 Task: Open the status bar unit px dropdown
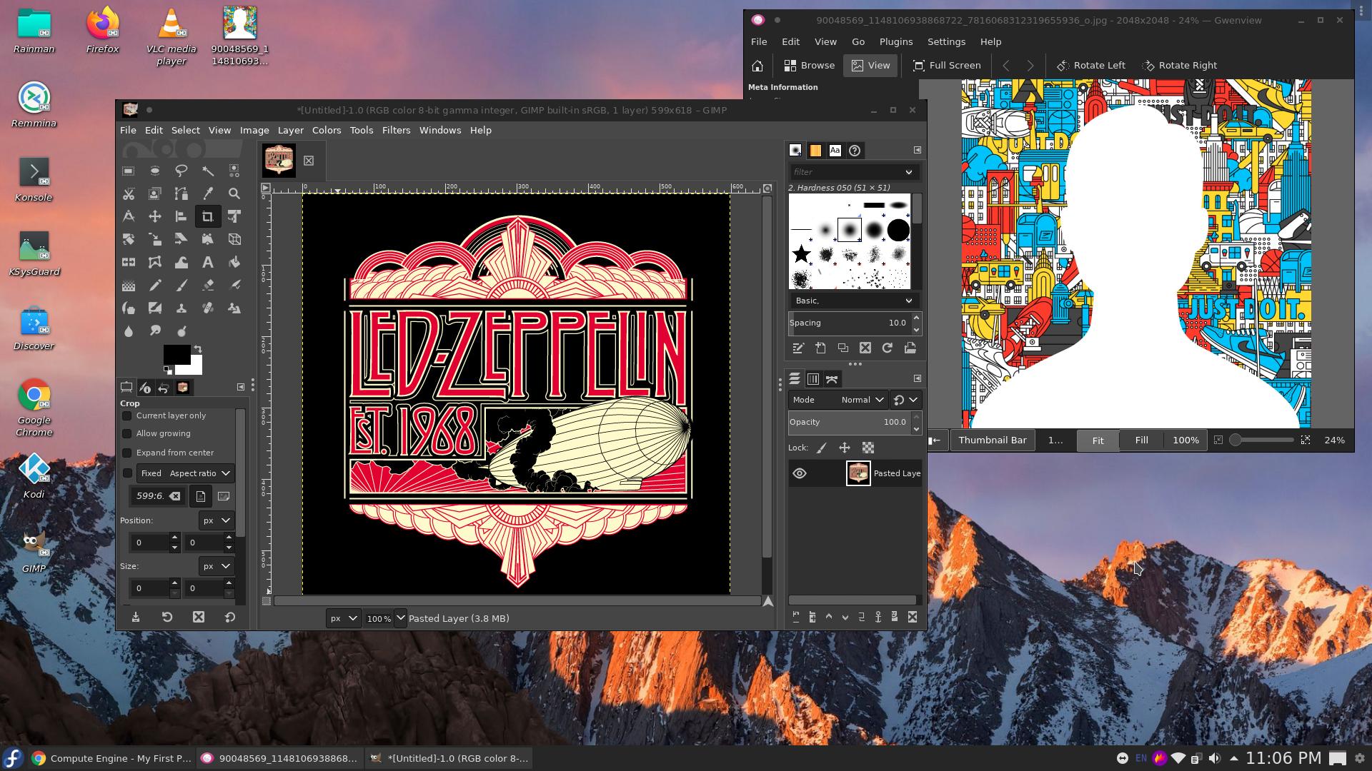[343, 618]
